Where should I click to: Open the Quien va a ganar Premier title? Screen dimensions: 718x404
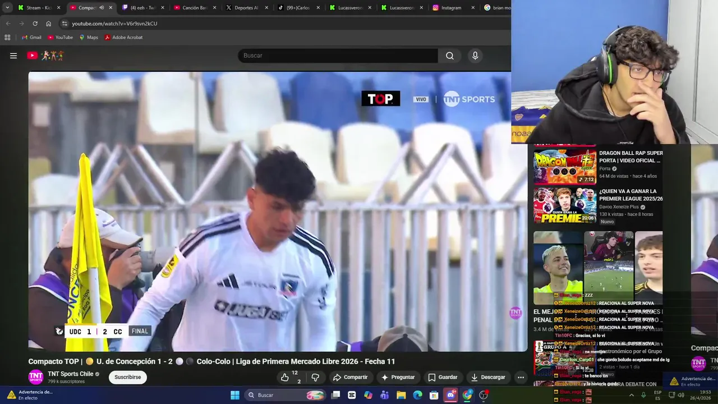(631, 195)
